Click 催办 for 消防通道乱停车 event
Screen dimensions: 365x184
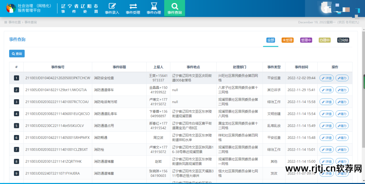pos(342,114)
